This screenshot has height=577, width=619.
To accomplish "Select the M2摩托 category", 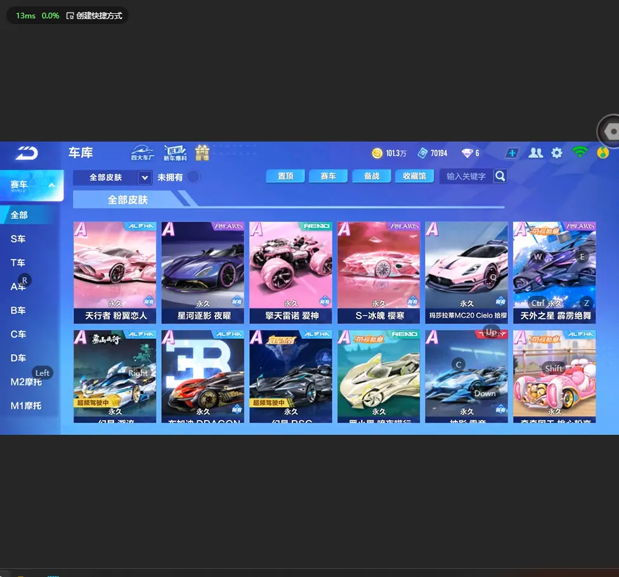I will point(26,381).
